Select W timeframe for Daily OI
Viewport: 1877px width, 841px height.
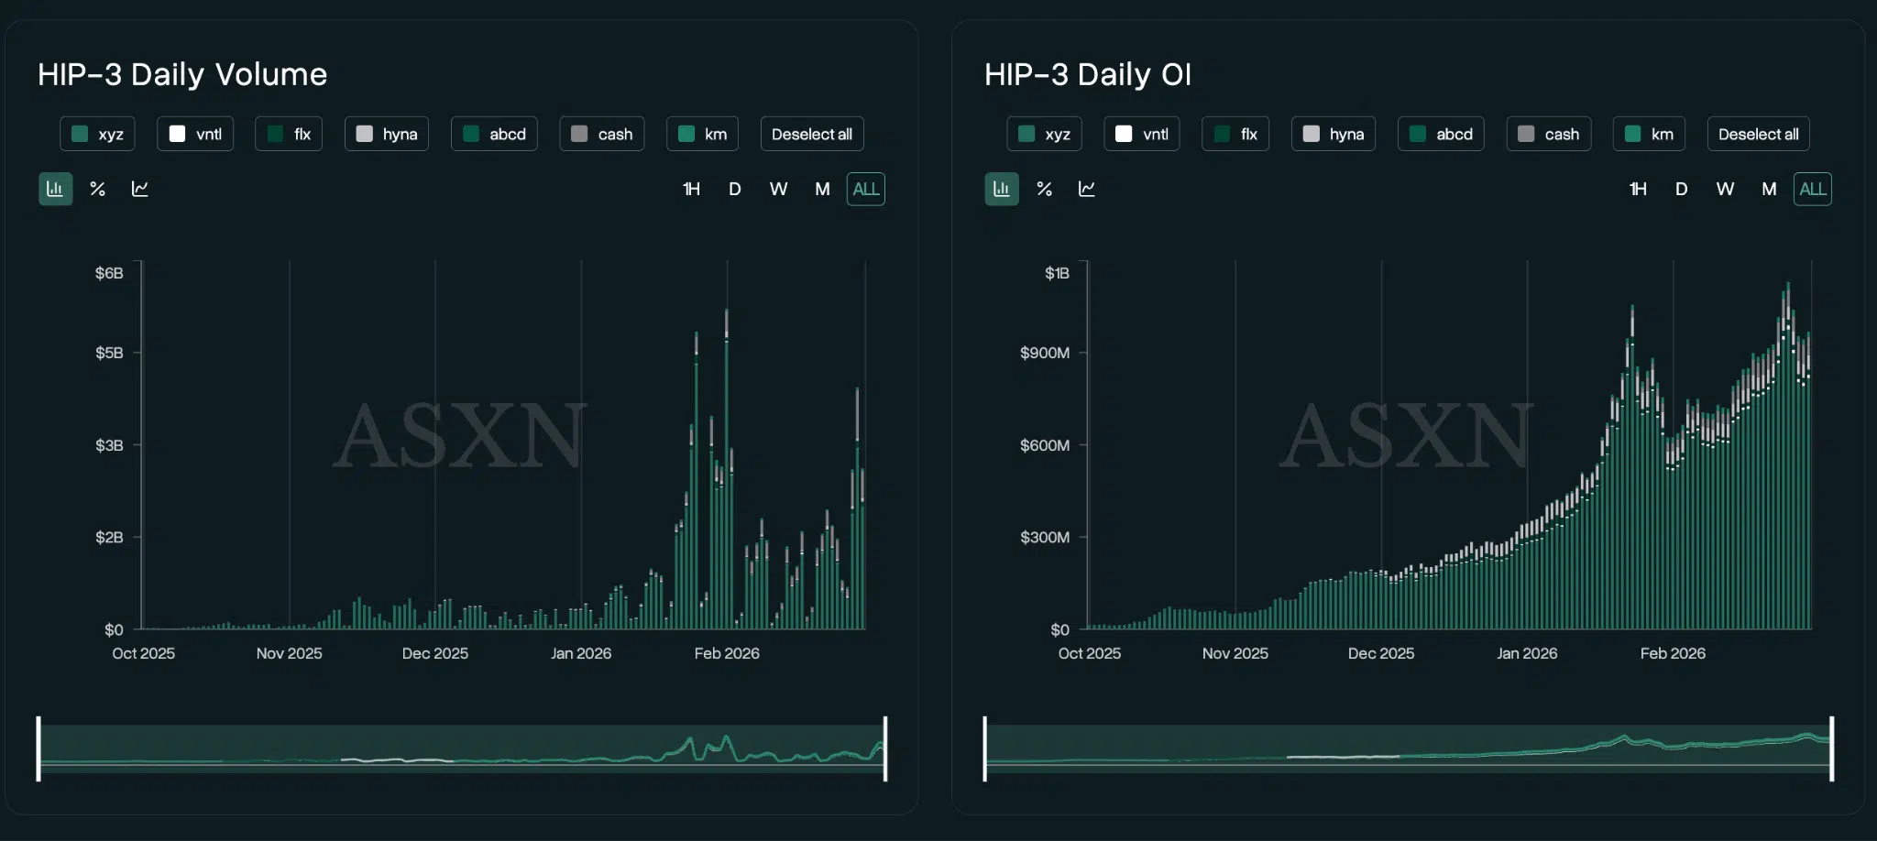pyautogui.click(x=1725, y=189)
